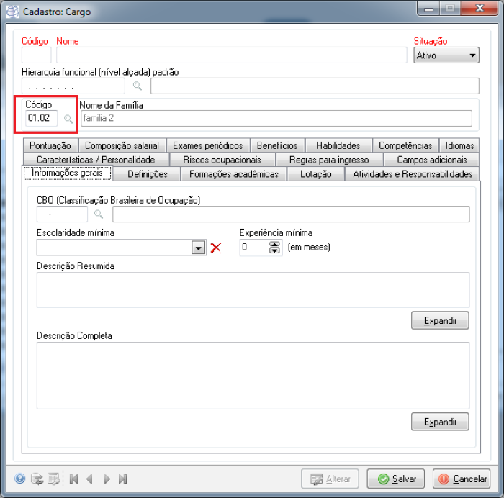
Task: Open the Composição salarial tab
Action: [x=122, y=145]
